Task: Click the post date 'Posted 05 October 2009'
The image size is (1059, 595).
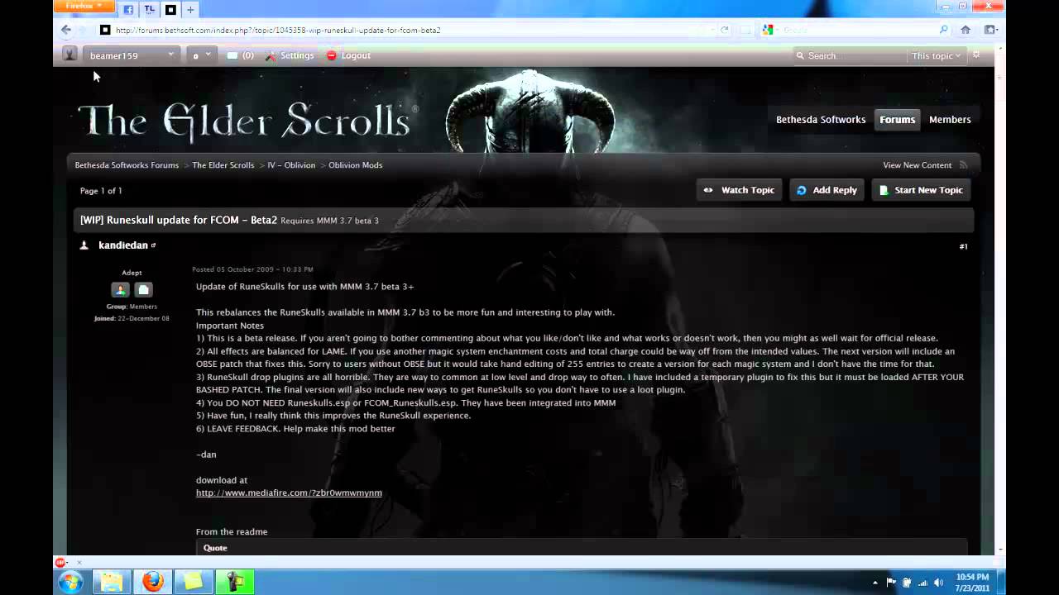Action: tap(252, 269)
